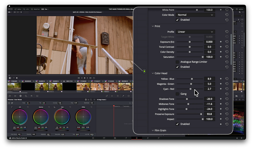Open the Color Mode Normal dropdown
The width and height of the screenshot is (253, 149).
pos(195,15)
